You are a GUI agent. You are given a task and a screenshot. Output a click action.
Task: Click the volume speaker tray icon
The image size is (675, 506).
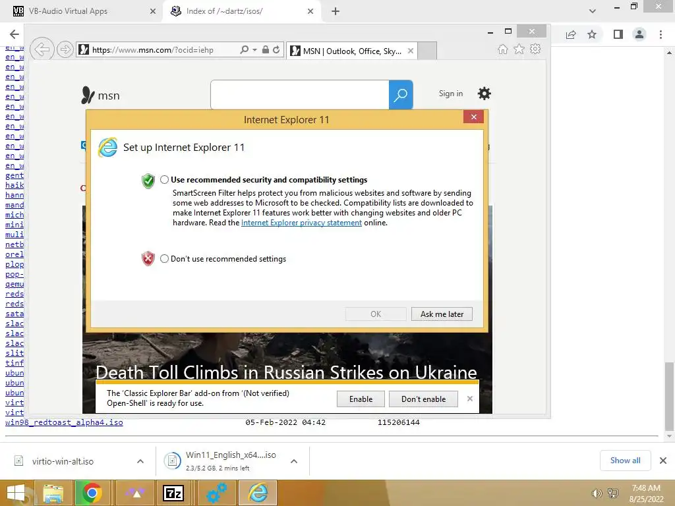point(597,493)
